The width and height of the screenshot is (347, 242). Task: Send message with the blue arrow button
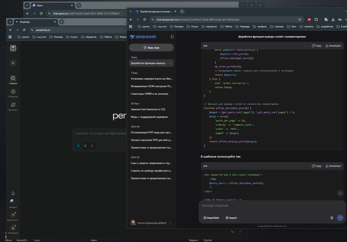click(x=340, y=218)
